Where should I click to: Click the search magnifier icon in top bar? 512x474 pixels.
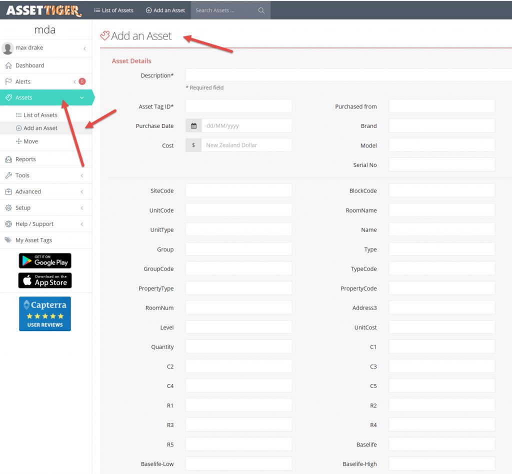(x=261, y=10)
